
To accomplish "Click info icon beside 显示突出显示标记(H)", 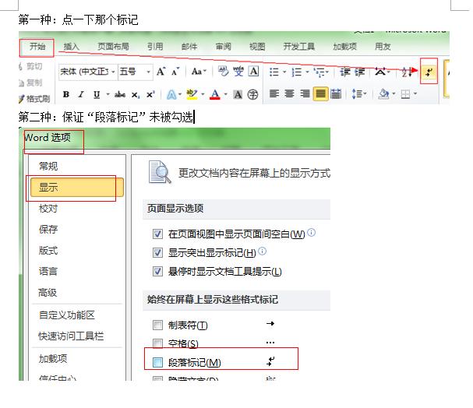I will click(x=263, y=251).
